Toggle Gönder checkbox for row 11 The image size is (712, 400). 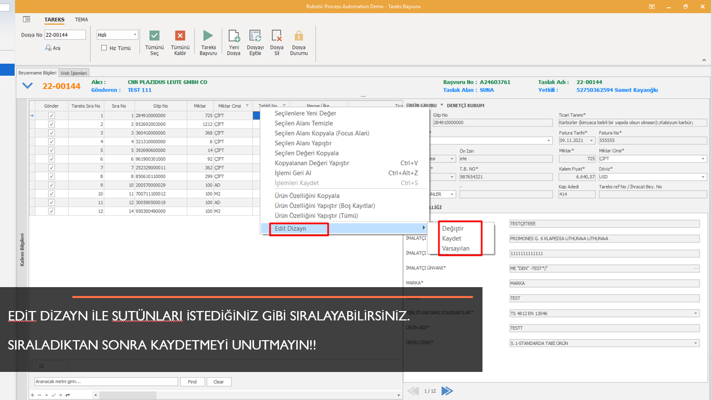click(x=51, y=202)
